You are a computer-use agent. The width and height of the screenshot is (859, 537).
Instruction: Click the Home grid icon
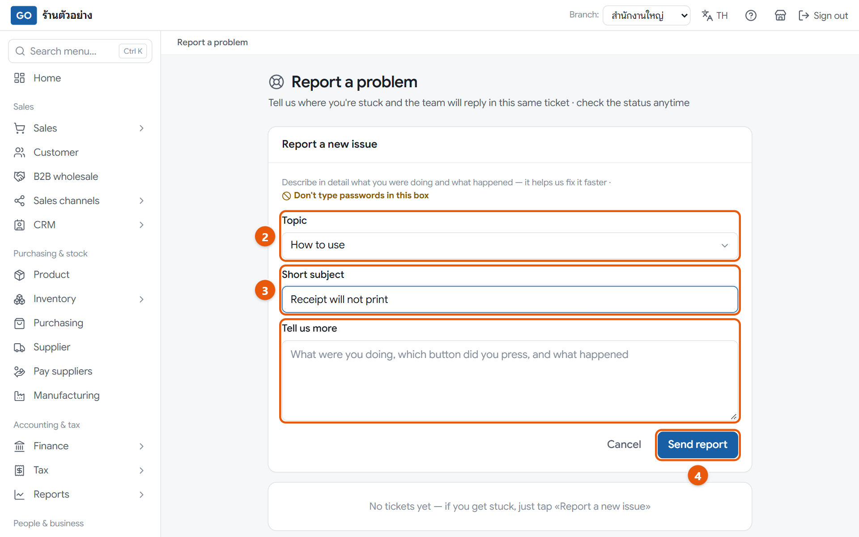(x=19, y=78)
